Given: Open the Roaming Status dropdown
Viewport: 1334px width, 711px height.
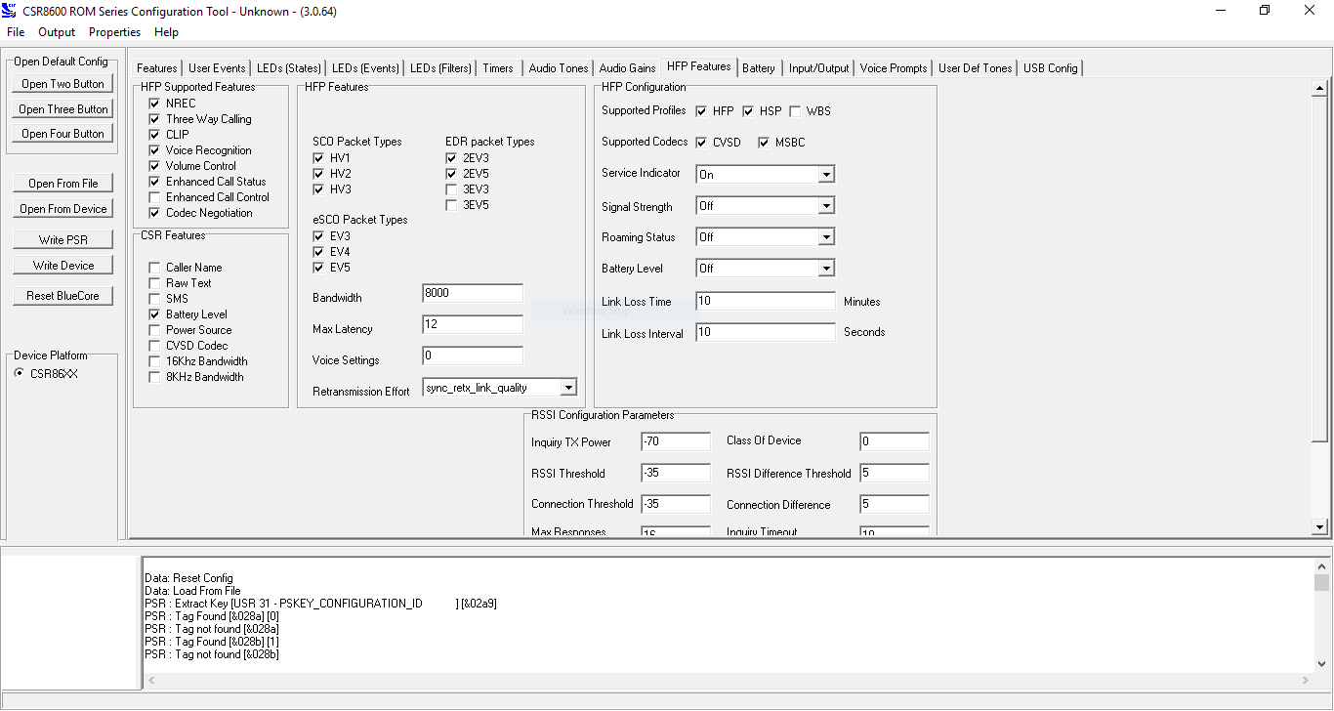Looking at the screenshot, I should tap(766, 237).
